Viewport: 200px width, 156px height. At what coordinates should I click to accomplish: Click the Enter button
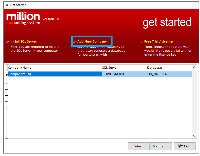(138, 146)
